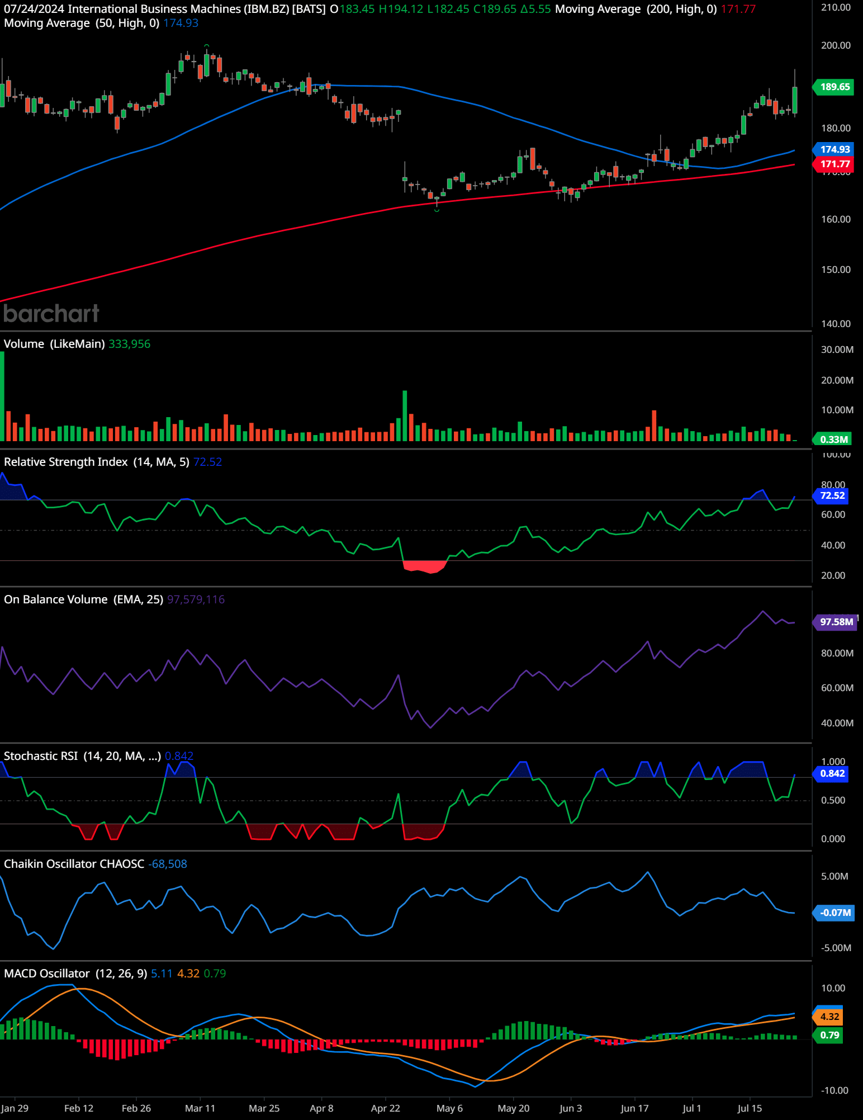Click the Mar 25 date axis label
Screen dimensions: 863x1120
[264, 1108]
